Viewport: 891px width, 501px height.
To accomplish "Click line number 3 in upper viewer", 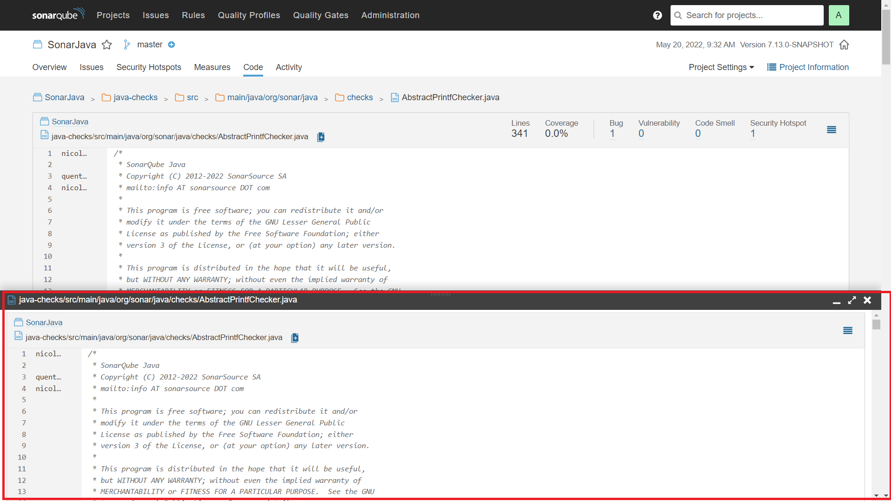I will click(50, 176).
